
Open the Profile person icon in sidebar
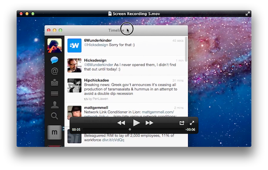coord(54,105)
